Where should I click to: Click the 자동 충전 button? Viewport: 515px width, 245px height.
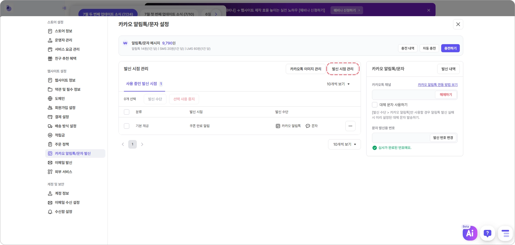point(429,48)
